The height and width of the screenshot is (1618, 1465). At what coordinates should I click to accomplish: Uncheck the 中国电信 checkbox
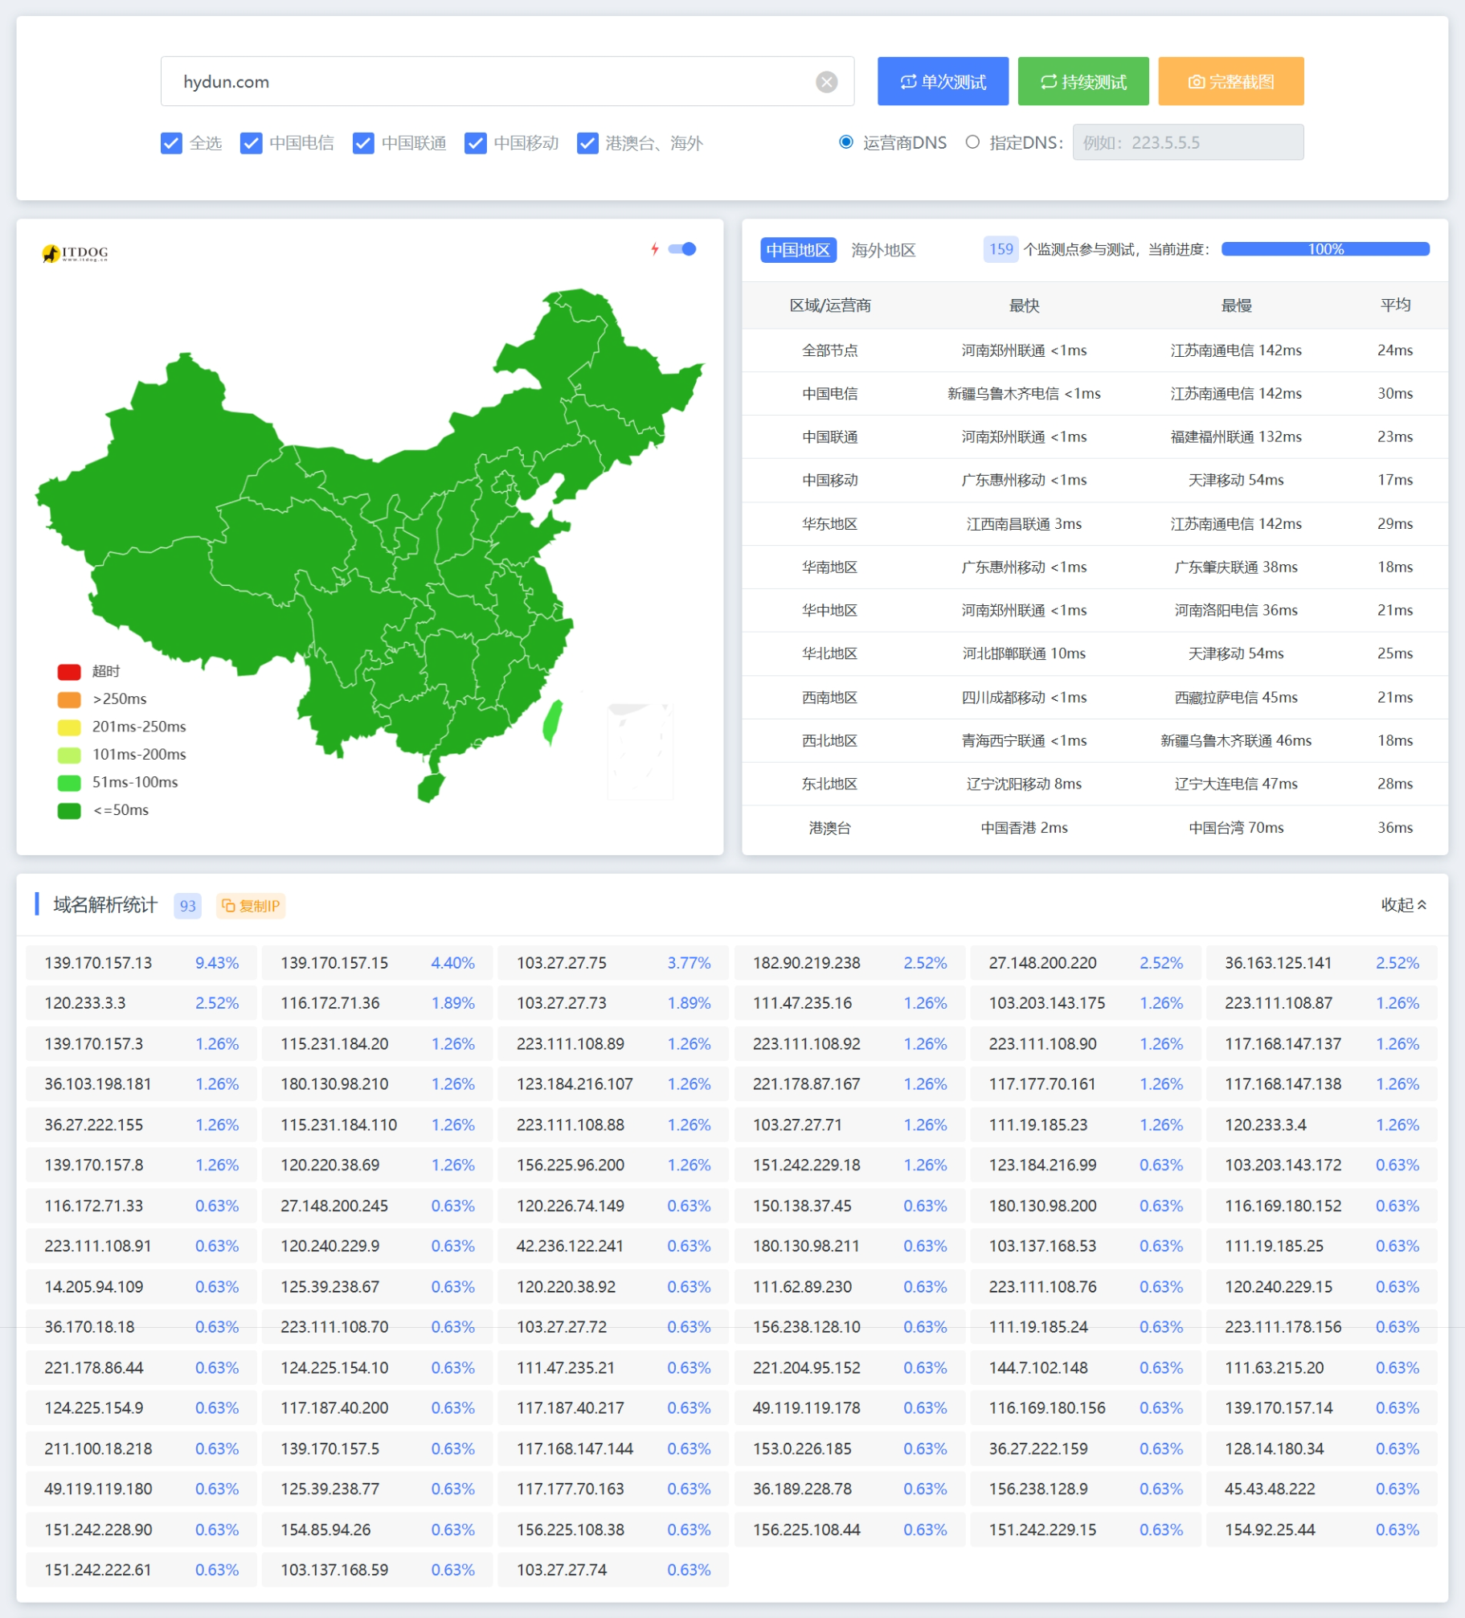tap(251, 143)
